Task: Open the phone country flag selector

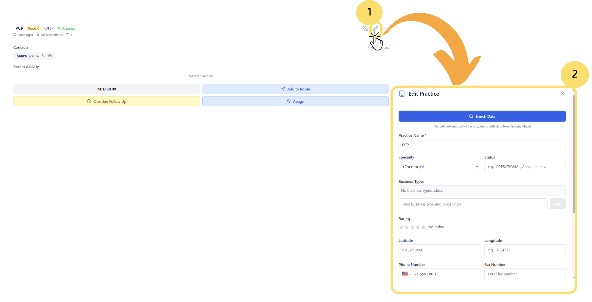Action: tap(406, 274)
